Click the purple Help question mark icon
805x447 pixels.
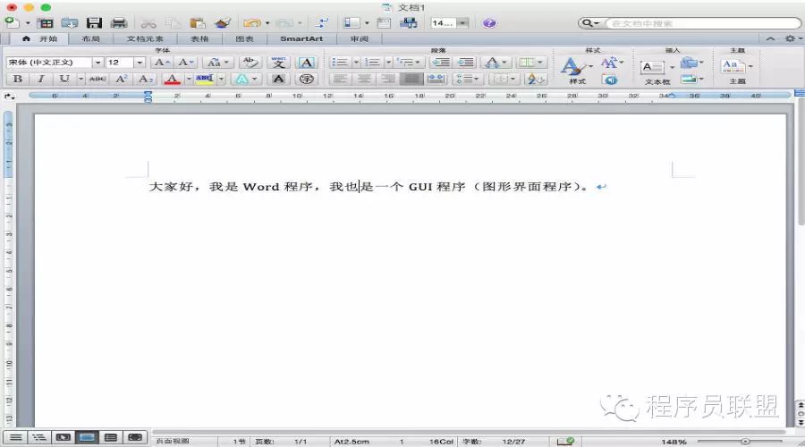[489, 23]
